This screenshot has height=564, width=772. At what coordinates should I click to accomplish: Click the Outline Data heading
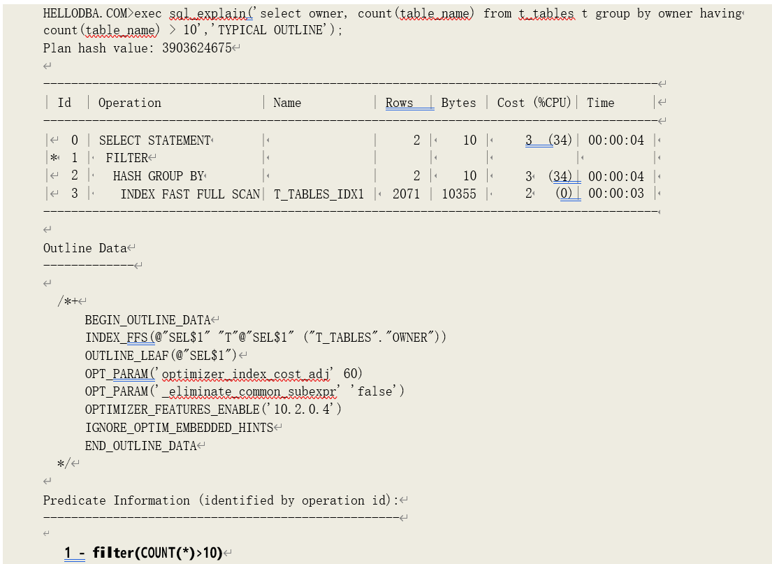click(85, 248)
